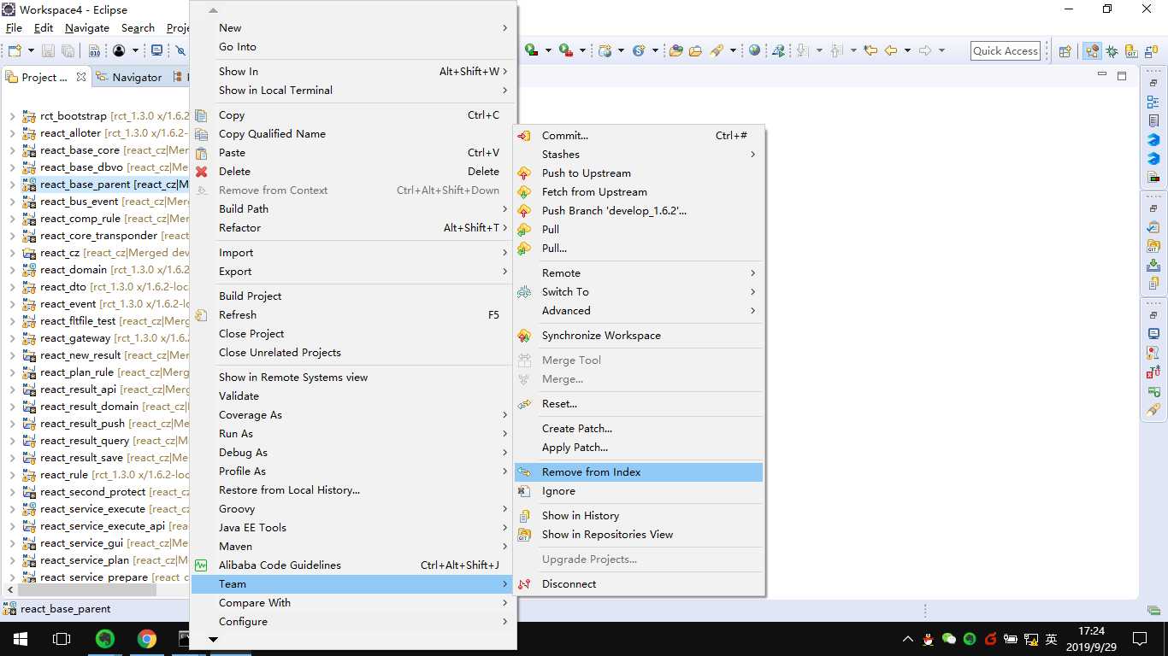Click the Open Type folder toolbar icon
Image resolution: width=1168 pixels, height=656 pixels.
click(x=675, y=50)
